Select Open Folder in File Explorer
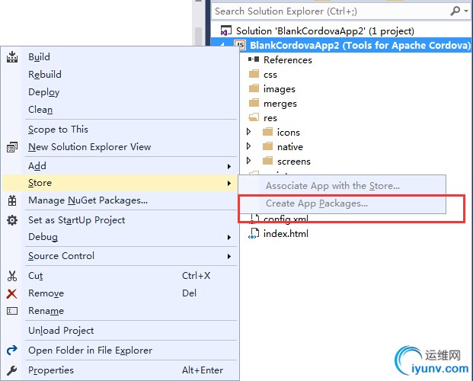The height and width of the screenshot is (381, 473). 120,351
